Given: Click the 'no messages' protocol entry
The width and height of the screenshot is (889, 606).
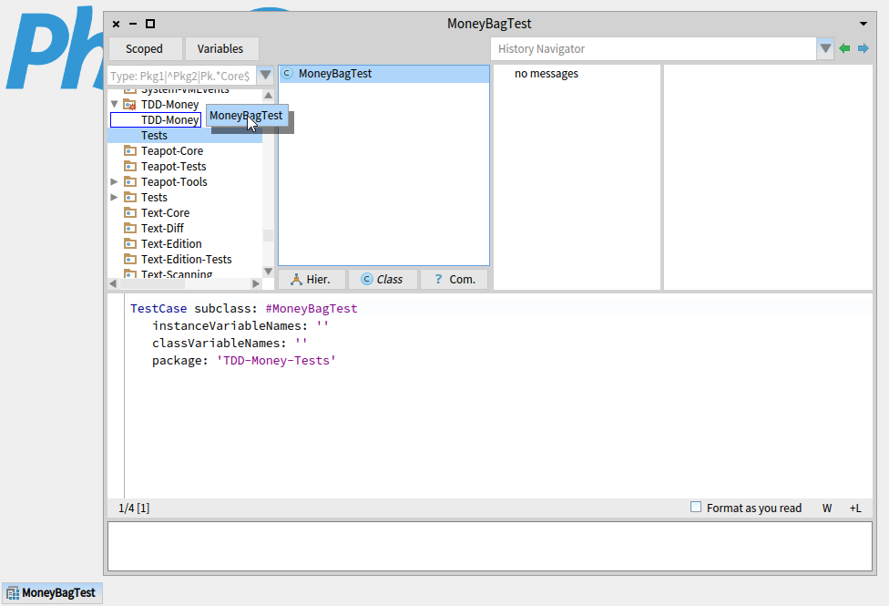Looking at the screenshot, I should click(546, 74).
